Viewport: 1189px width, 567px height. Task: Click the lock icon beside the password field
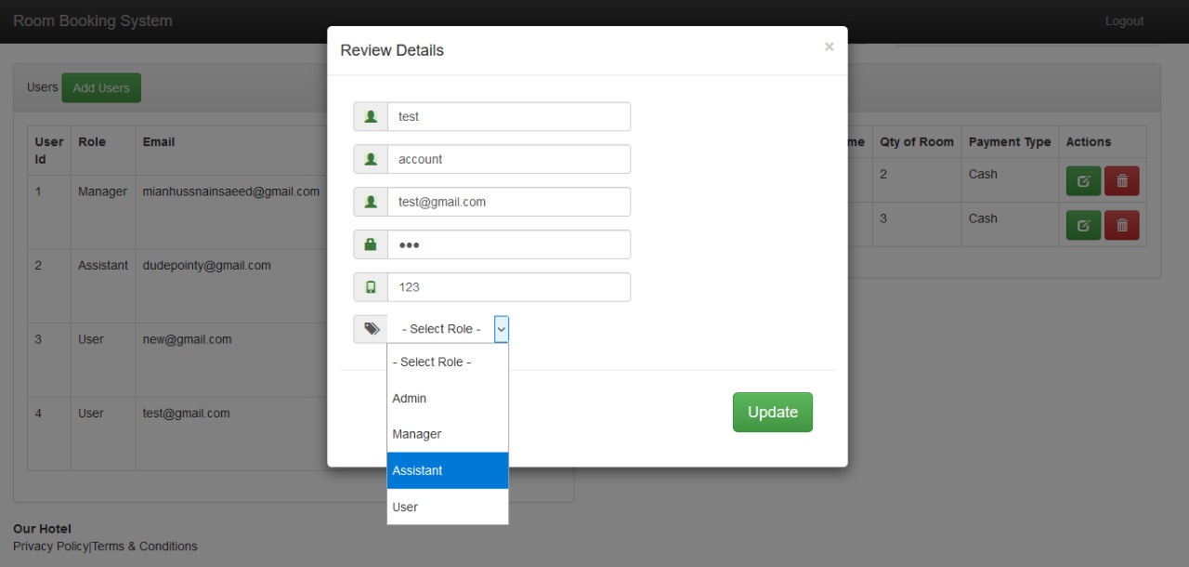tap(371, 244)
